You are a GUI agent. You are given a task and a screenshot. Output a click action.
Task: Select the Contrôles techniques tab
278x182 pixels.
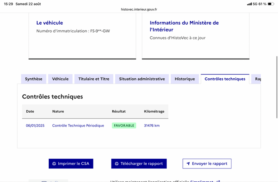coord(225,79)
